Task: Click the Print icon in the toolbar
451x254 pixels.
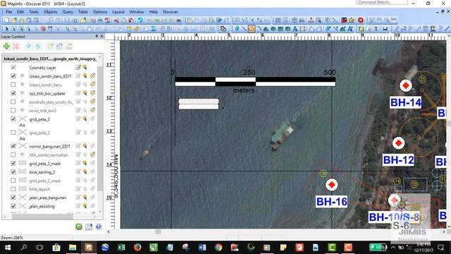Action: 100,20
